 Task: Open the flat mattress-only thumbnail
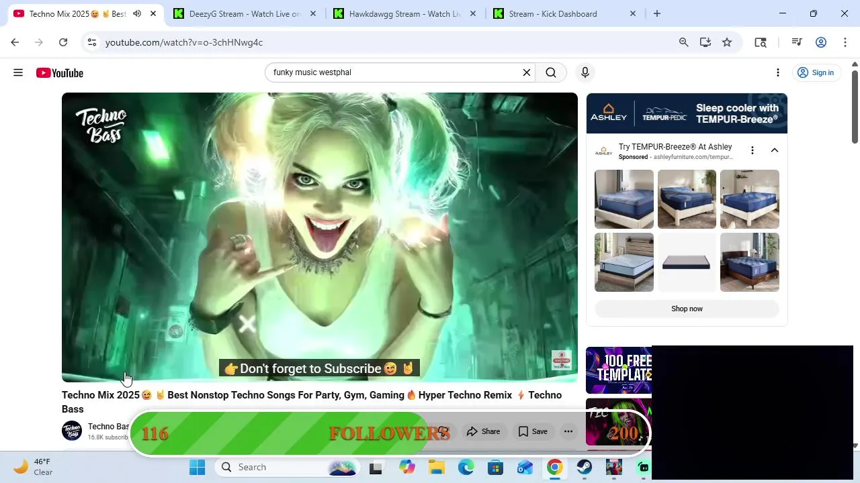pyautogui.click(x=687, y=262)
